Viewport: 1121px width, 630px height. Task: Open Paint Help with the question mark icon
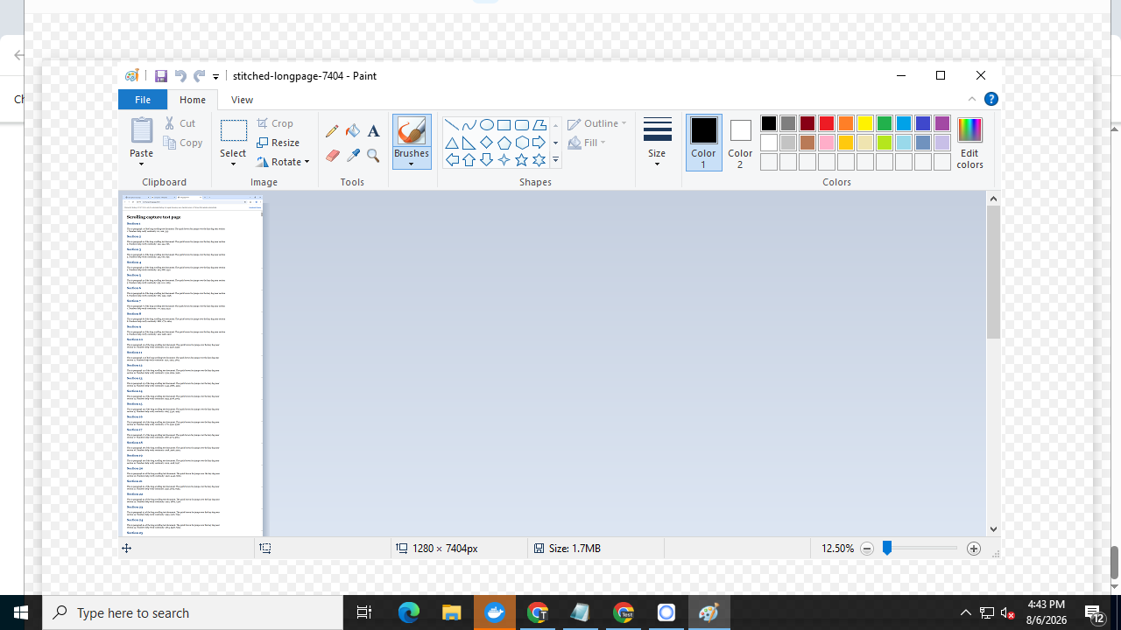tap(991, 99)
